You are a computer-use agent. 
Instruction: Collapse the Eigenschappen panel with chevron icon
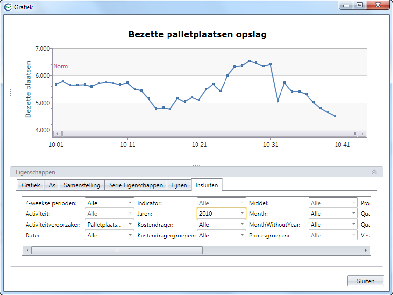click(374, 172)
